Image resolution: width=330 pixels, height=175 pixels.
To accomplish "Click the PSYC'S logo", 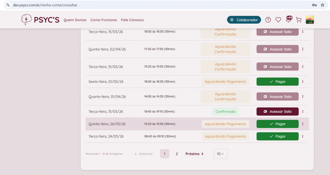I will pyautogui.click(x=40, y=20).
